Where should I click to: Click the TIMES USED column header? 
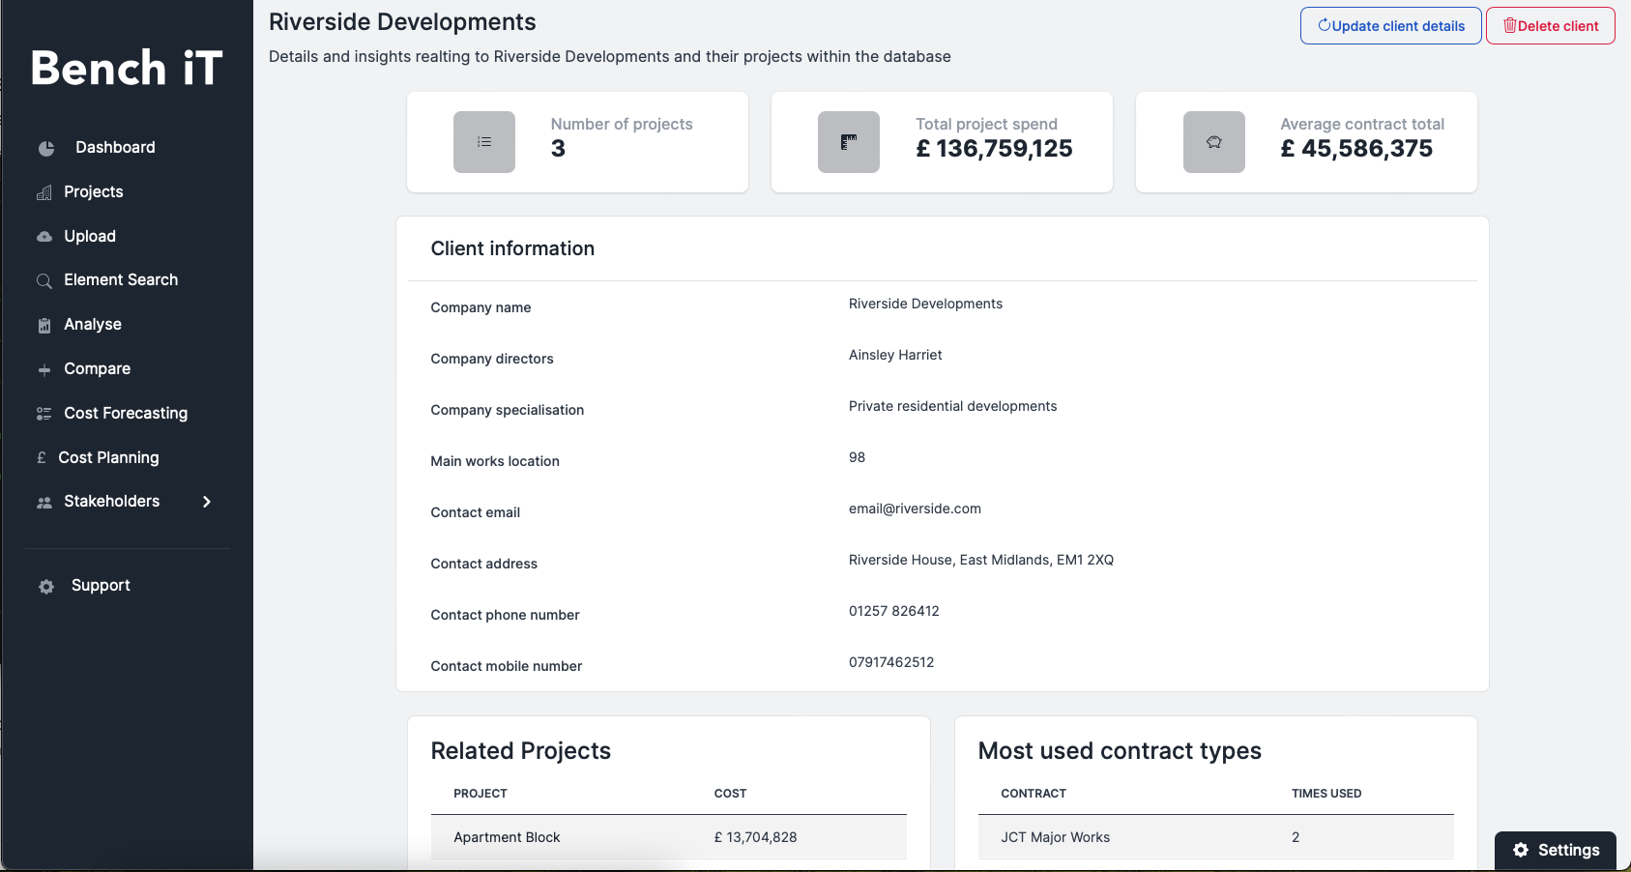pos(1326,794)
